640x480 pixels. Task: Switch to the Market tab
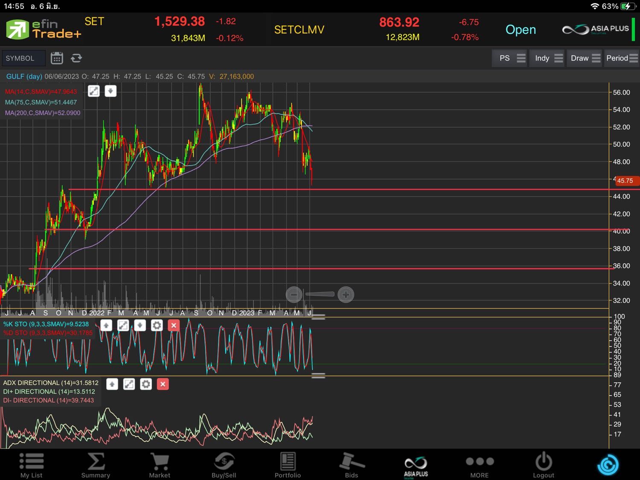(160, 465)
